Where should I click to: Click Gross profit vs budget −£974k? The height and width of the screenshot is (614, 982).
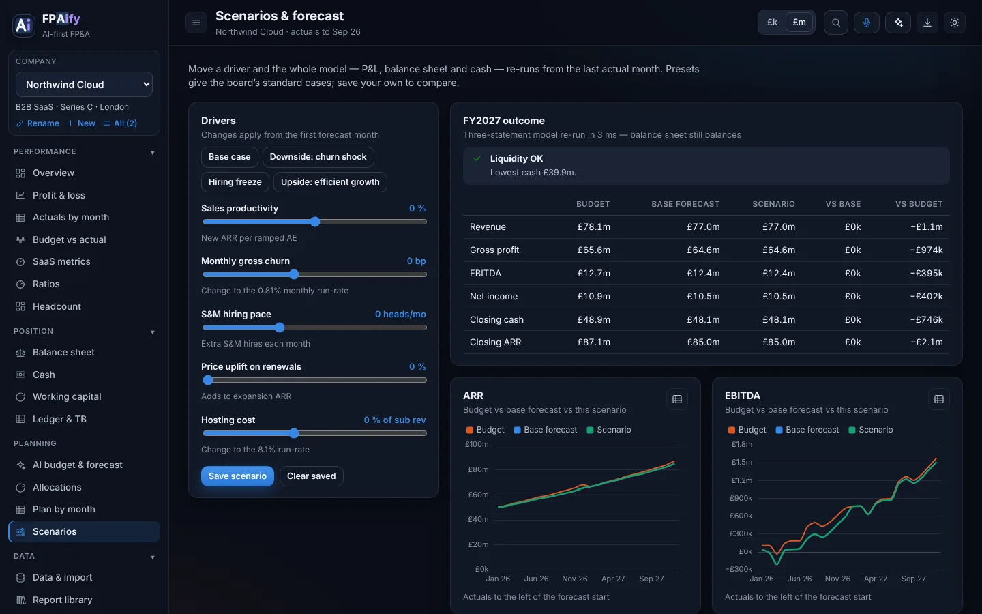927,250
